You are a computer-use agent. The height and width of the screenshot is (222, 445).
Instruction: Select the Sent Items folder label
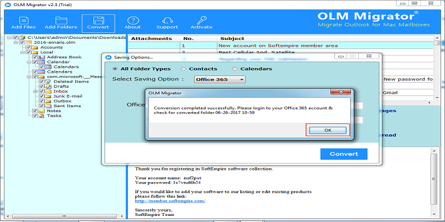(67, 106)
